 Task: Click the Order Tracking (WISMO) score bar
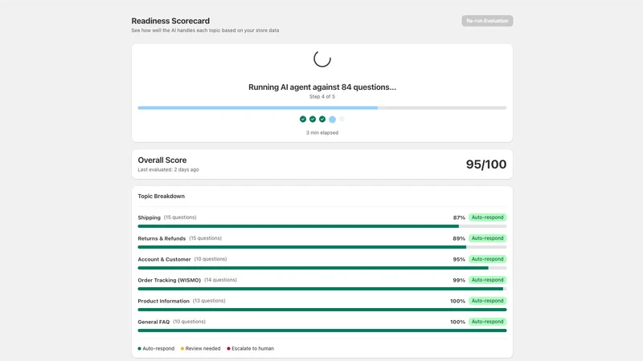322,289
